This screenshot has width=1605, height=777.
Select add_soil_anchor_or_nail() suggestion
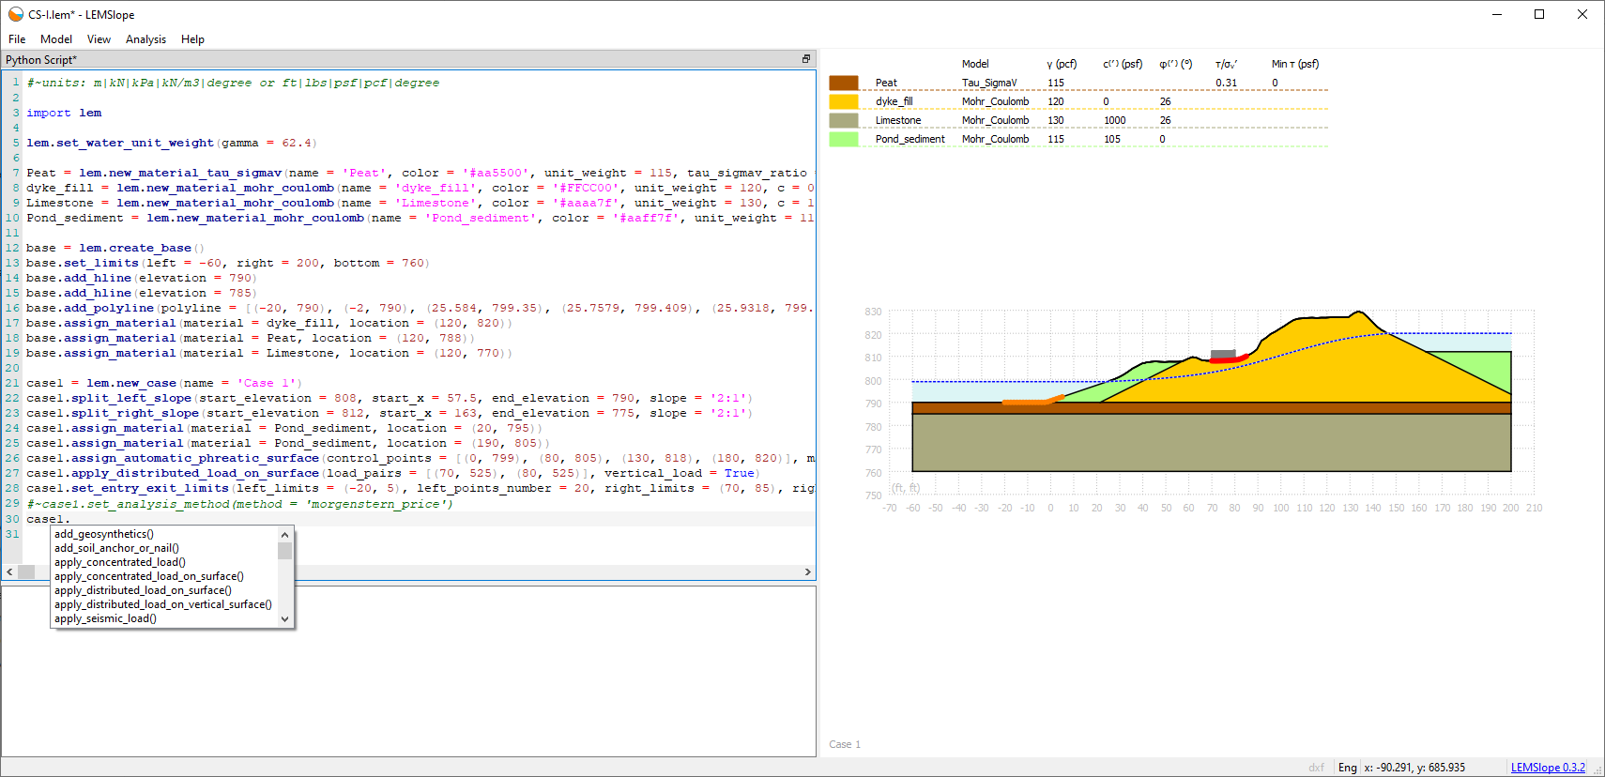point(116,548)
